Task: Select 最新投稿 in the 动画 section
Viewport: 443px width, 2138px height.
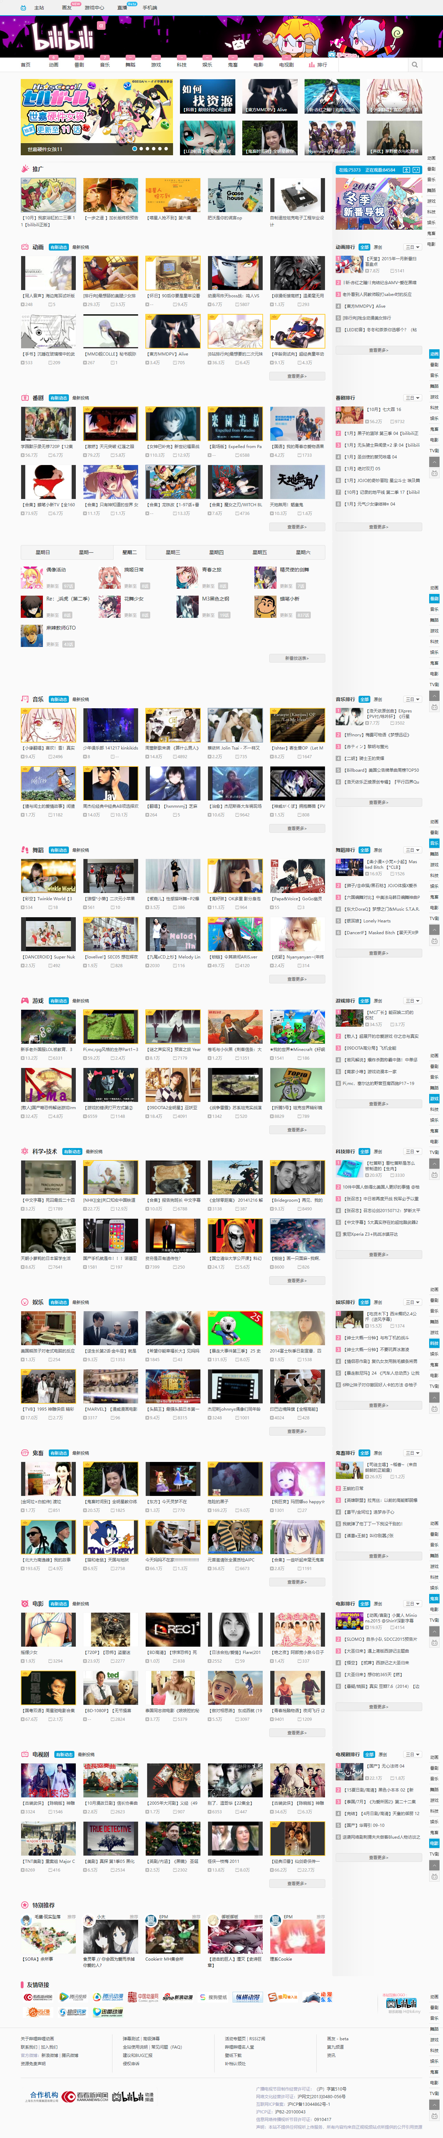Action: click(81, 247)
